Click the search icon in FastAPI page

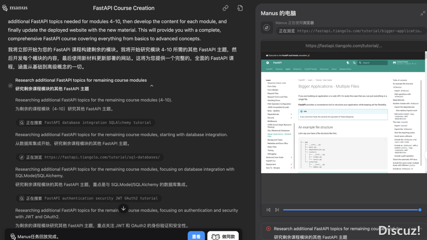click(361, 63)
